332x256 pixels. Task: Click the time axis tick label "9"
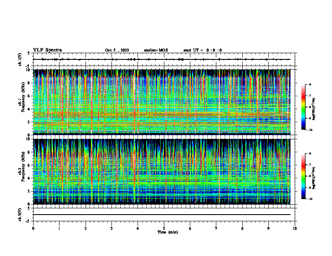[x=268, y=228]
